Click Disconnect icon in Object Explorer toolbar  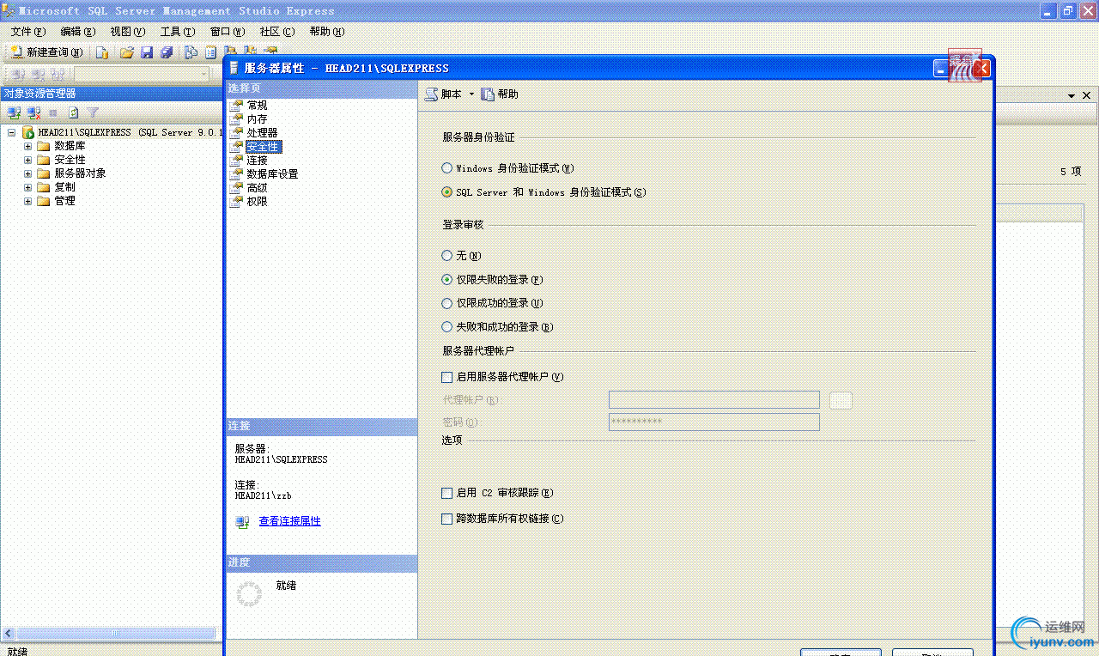33,112
